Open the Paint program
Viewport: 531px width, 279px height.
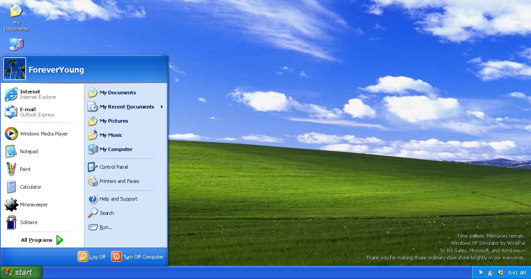coord(42,169)
